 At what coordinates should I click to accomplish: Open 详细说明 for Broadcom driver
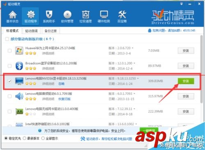point(48,69)
